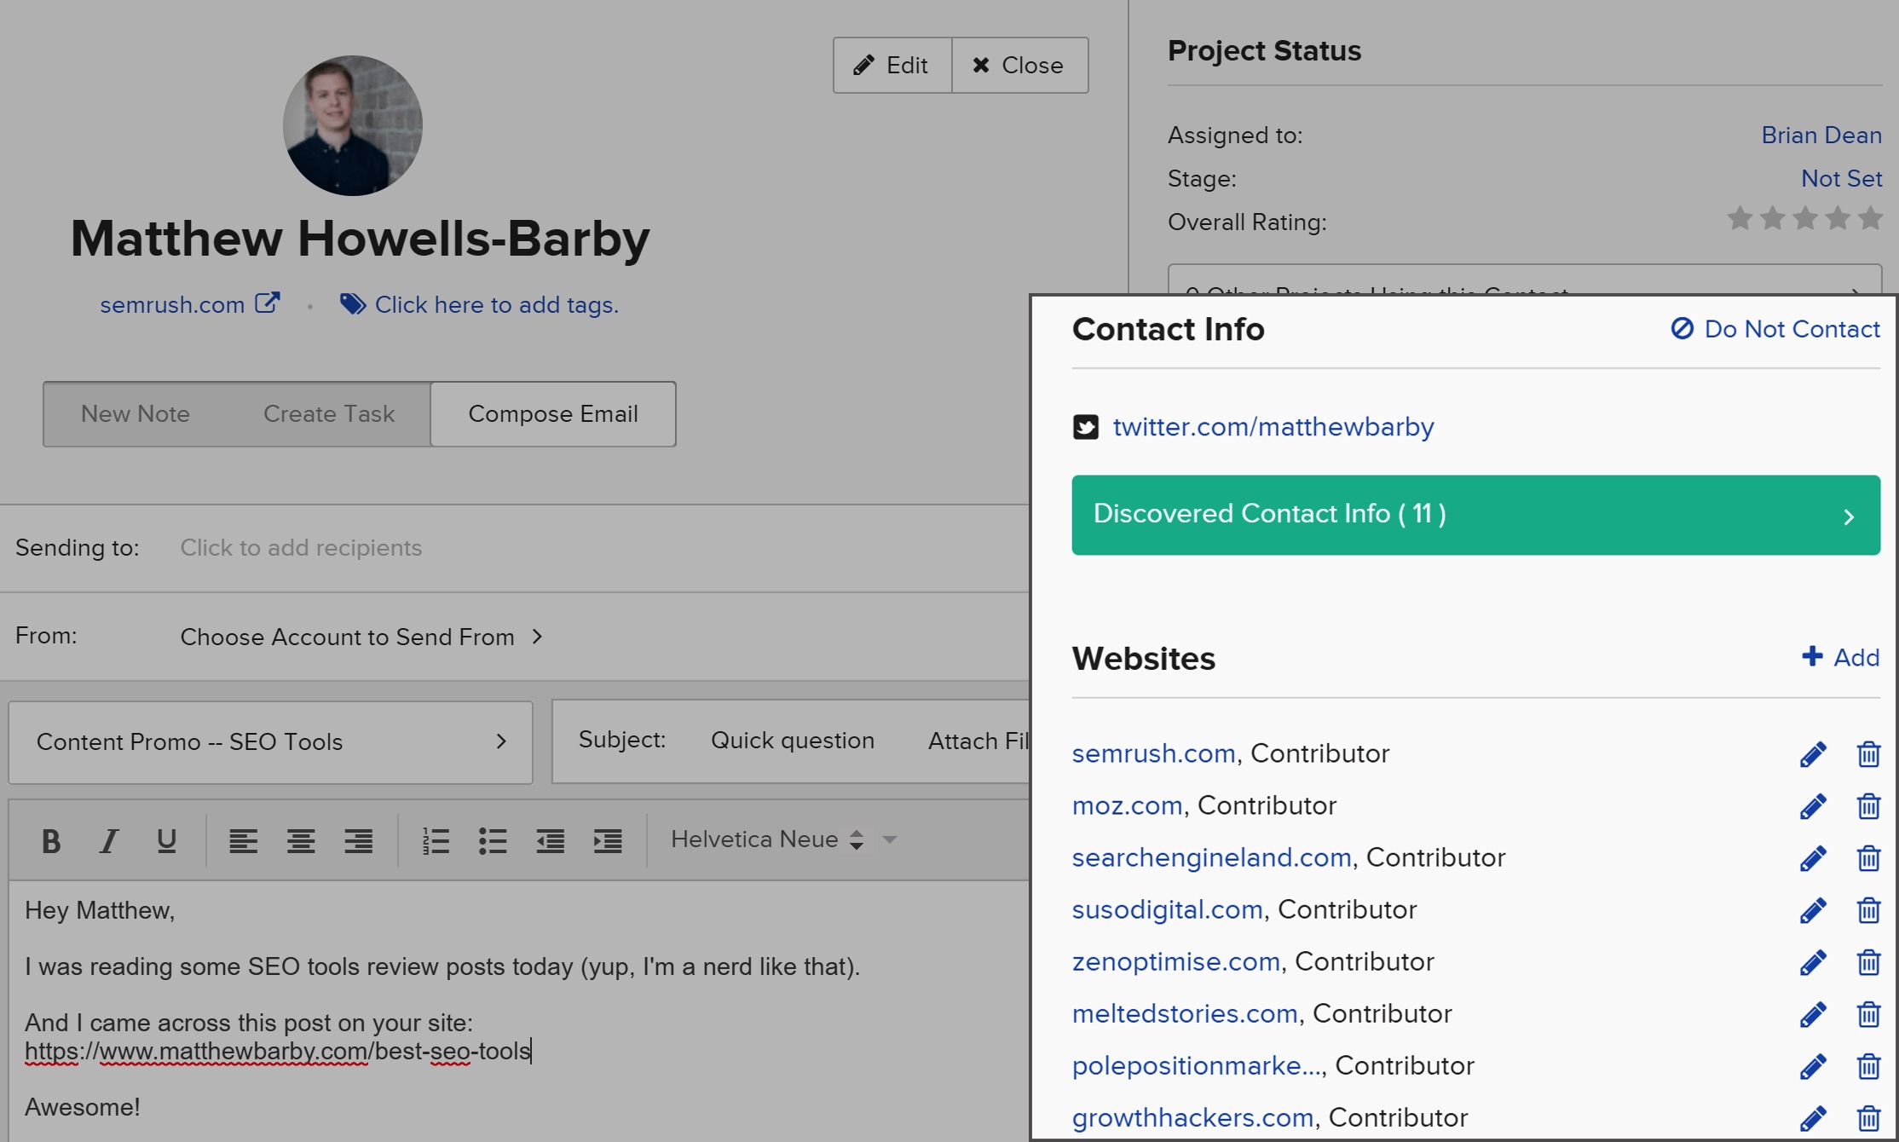Viewport: 1899px width, 1142px height.
Task: Delete the growthhackers.com website entry
Action: (x=1868, y=1118)
